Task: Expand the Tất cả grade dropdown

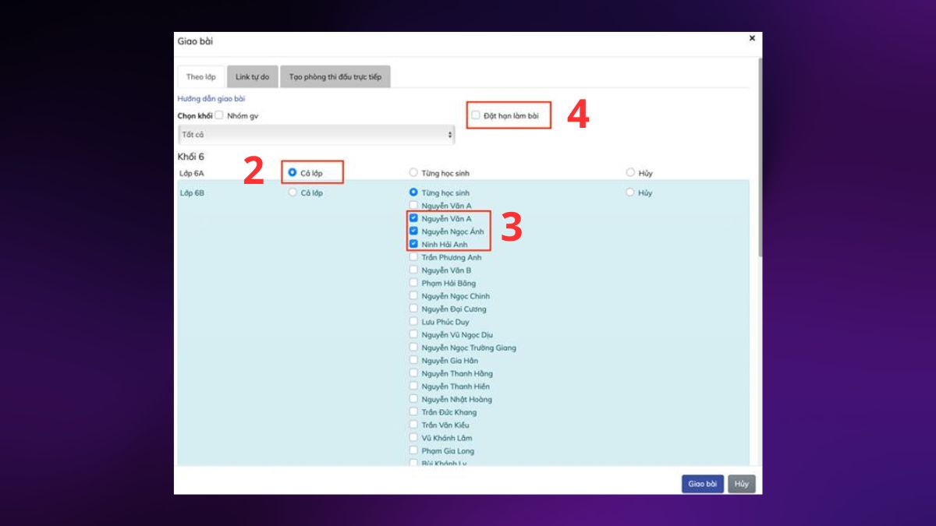Action: point(316,135)
